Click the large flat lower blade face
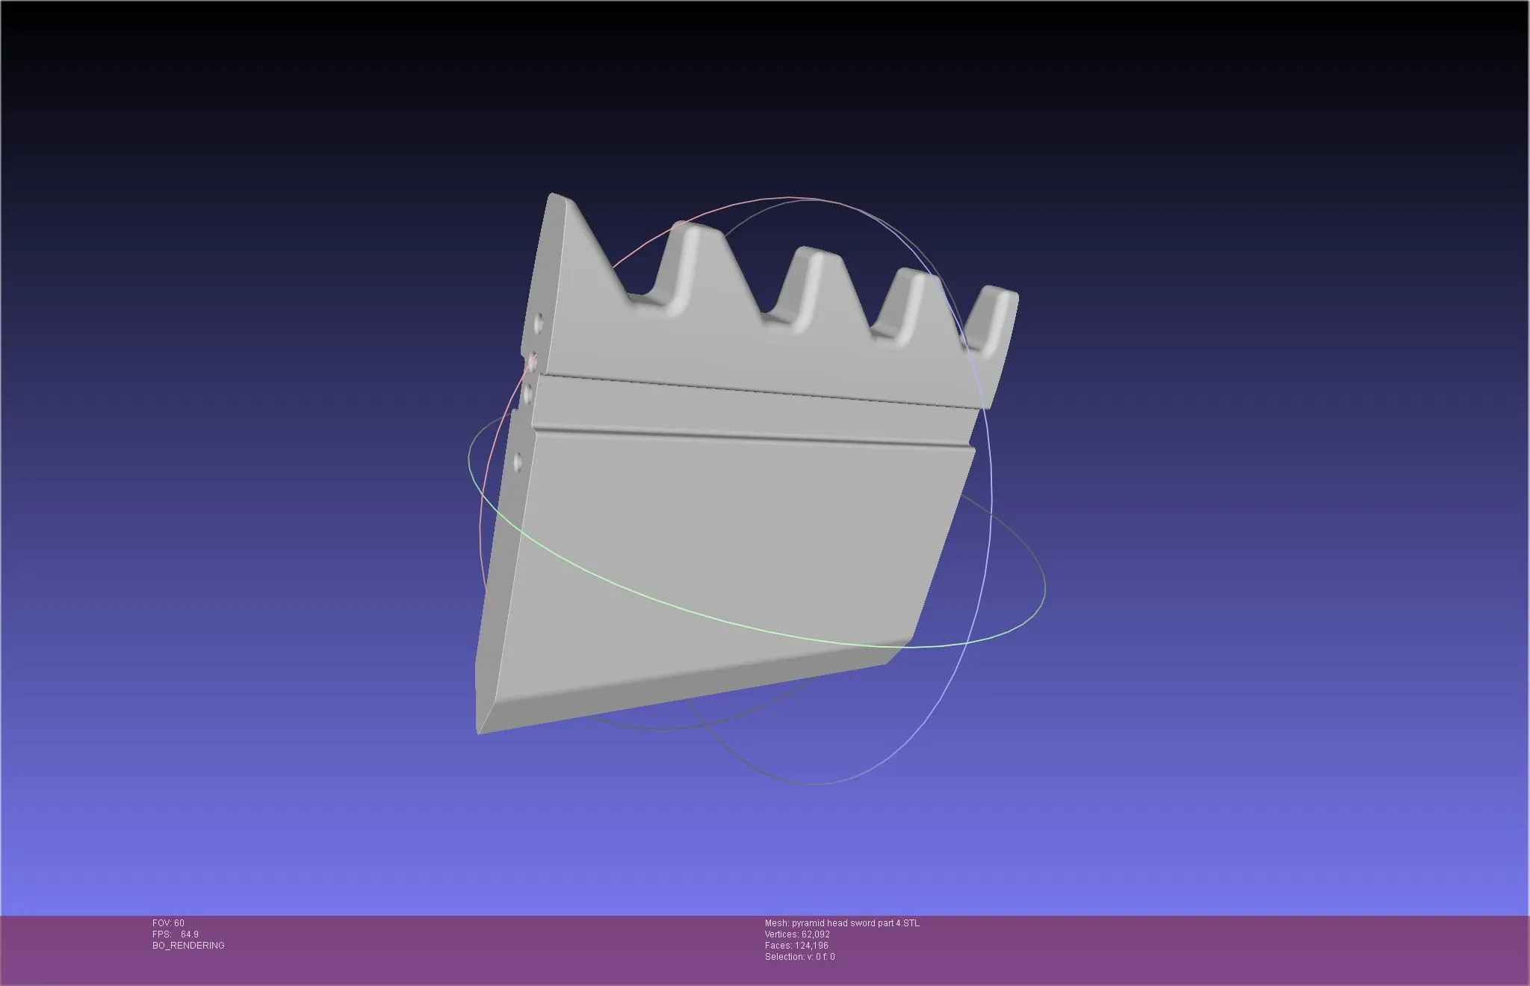 coord(717,538)
